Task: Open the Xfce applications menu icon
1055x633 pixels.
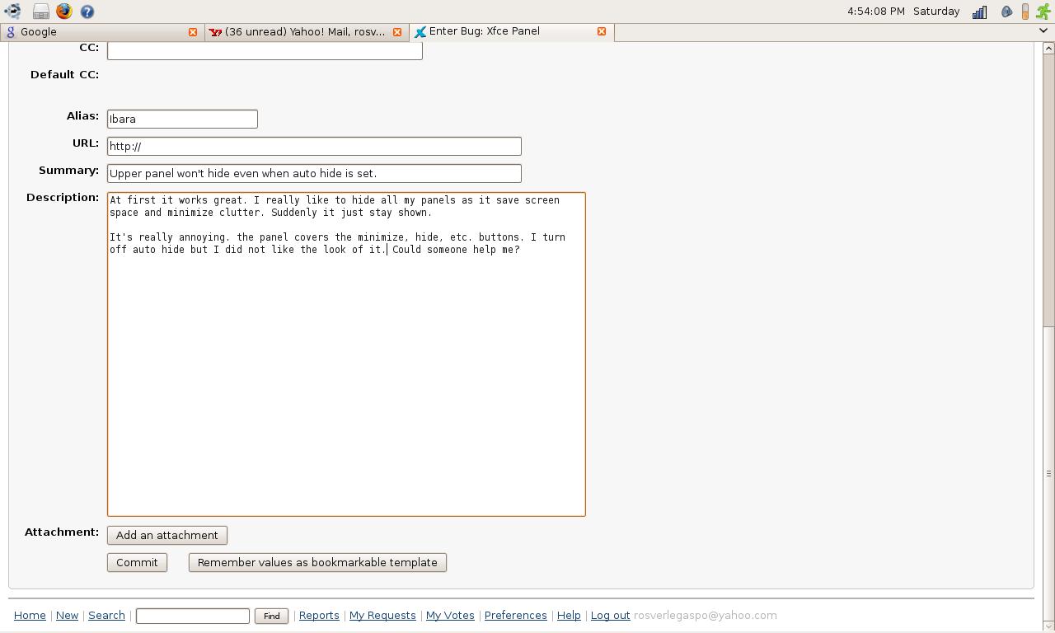Action: point(12,12)
